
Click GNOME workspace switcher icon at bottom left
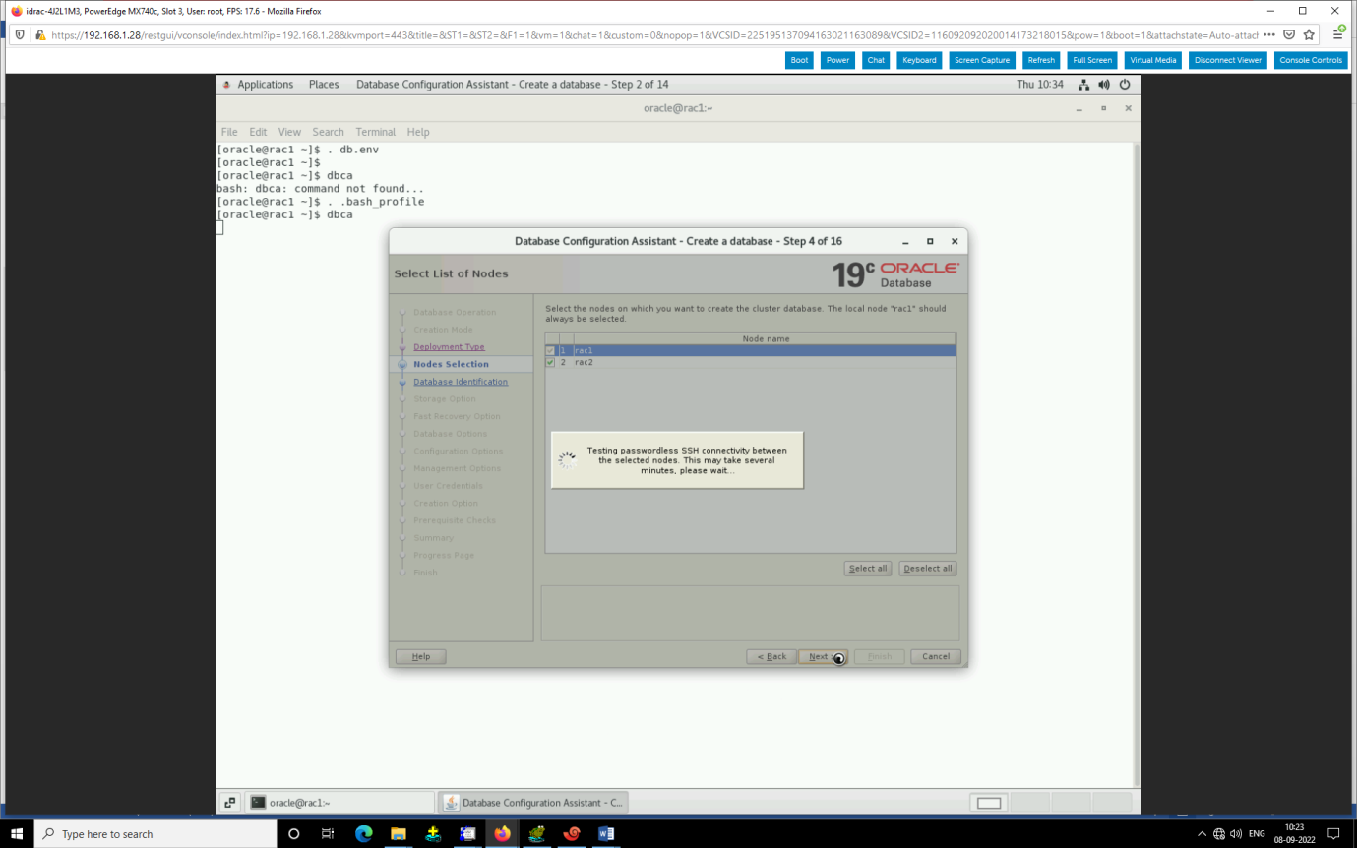(x=228, y=803)
